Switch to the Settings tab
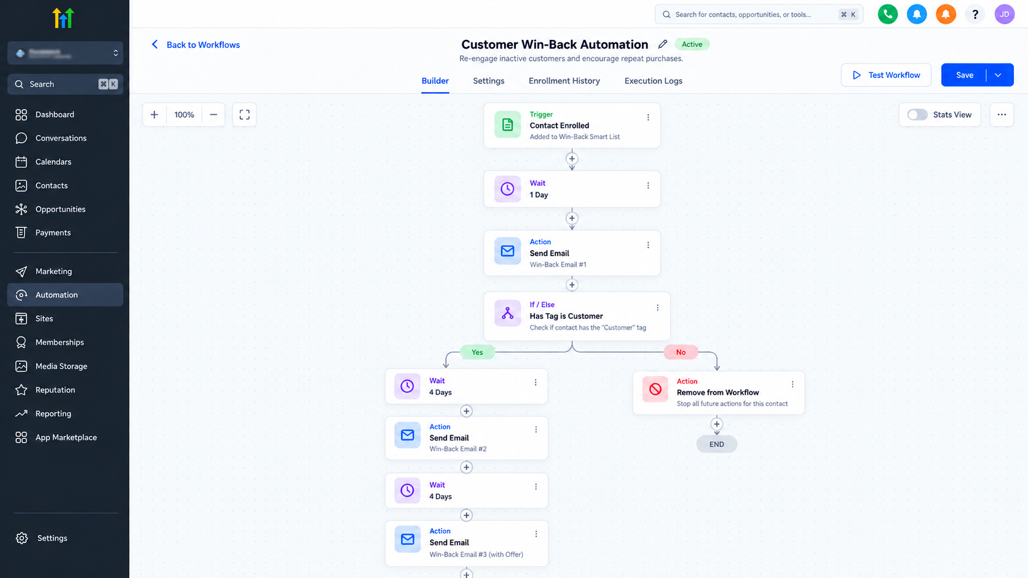 (x=489, y=81)
